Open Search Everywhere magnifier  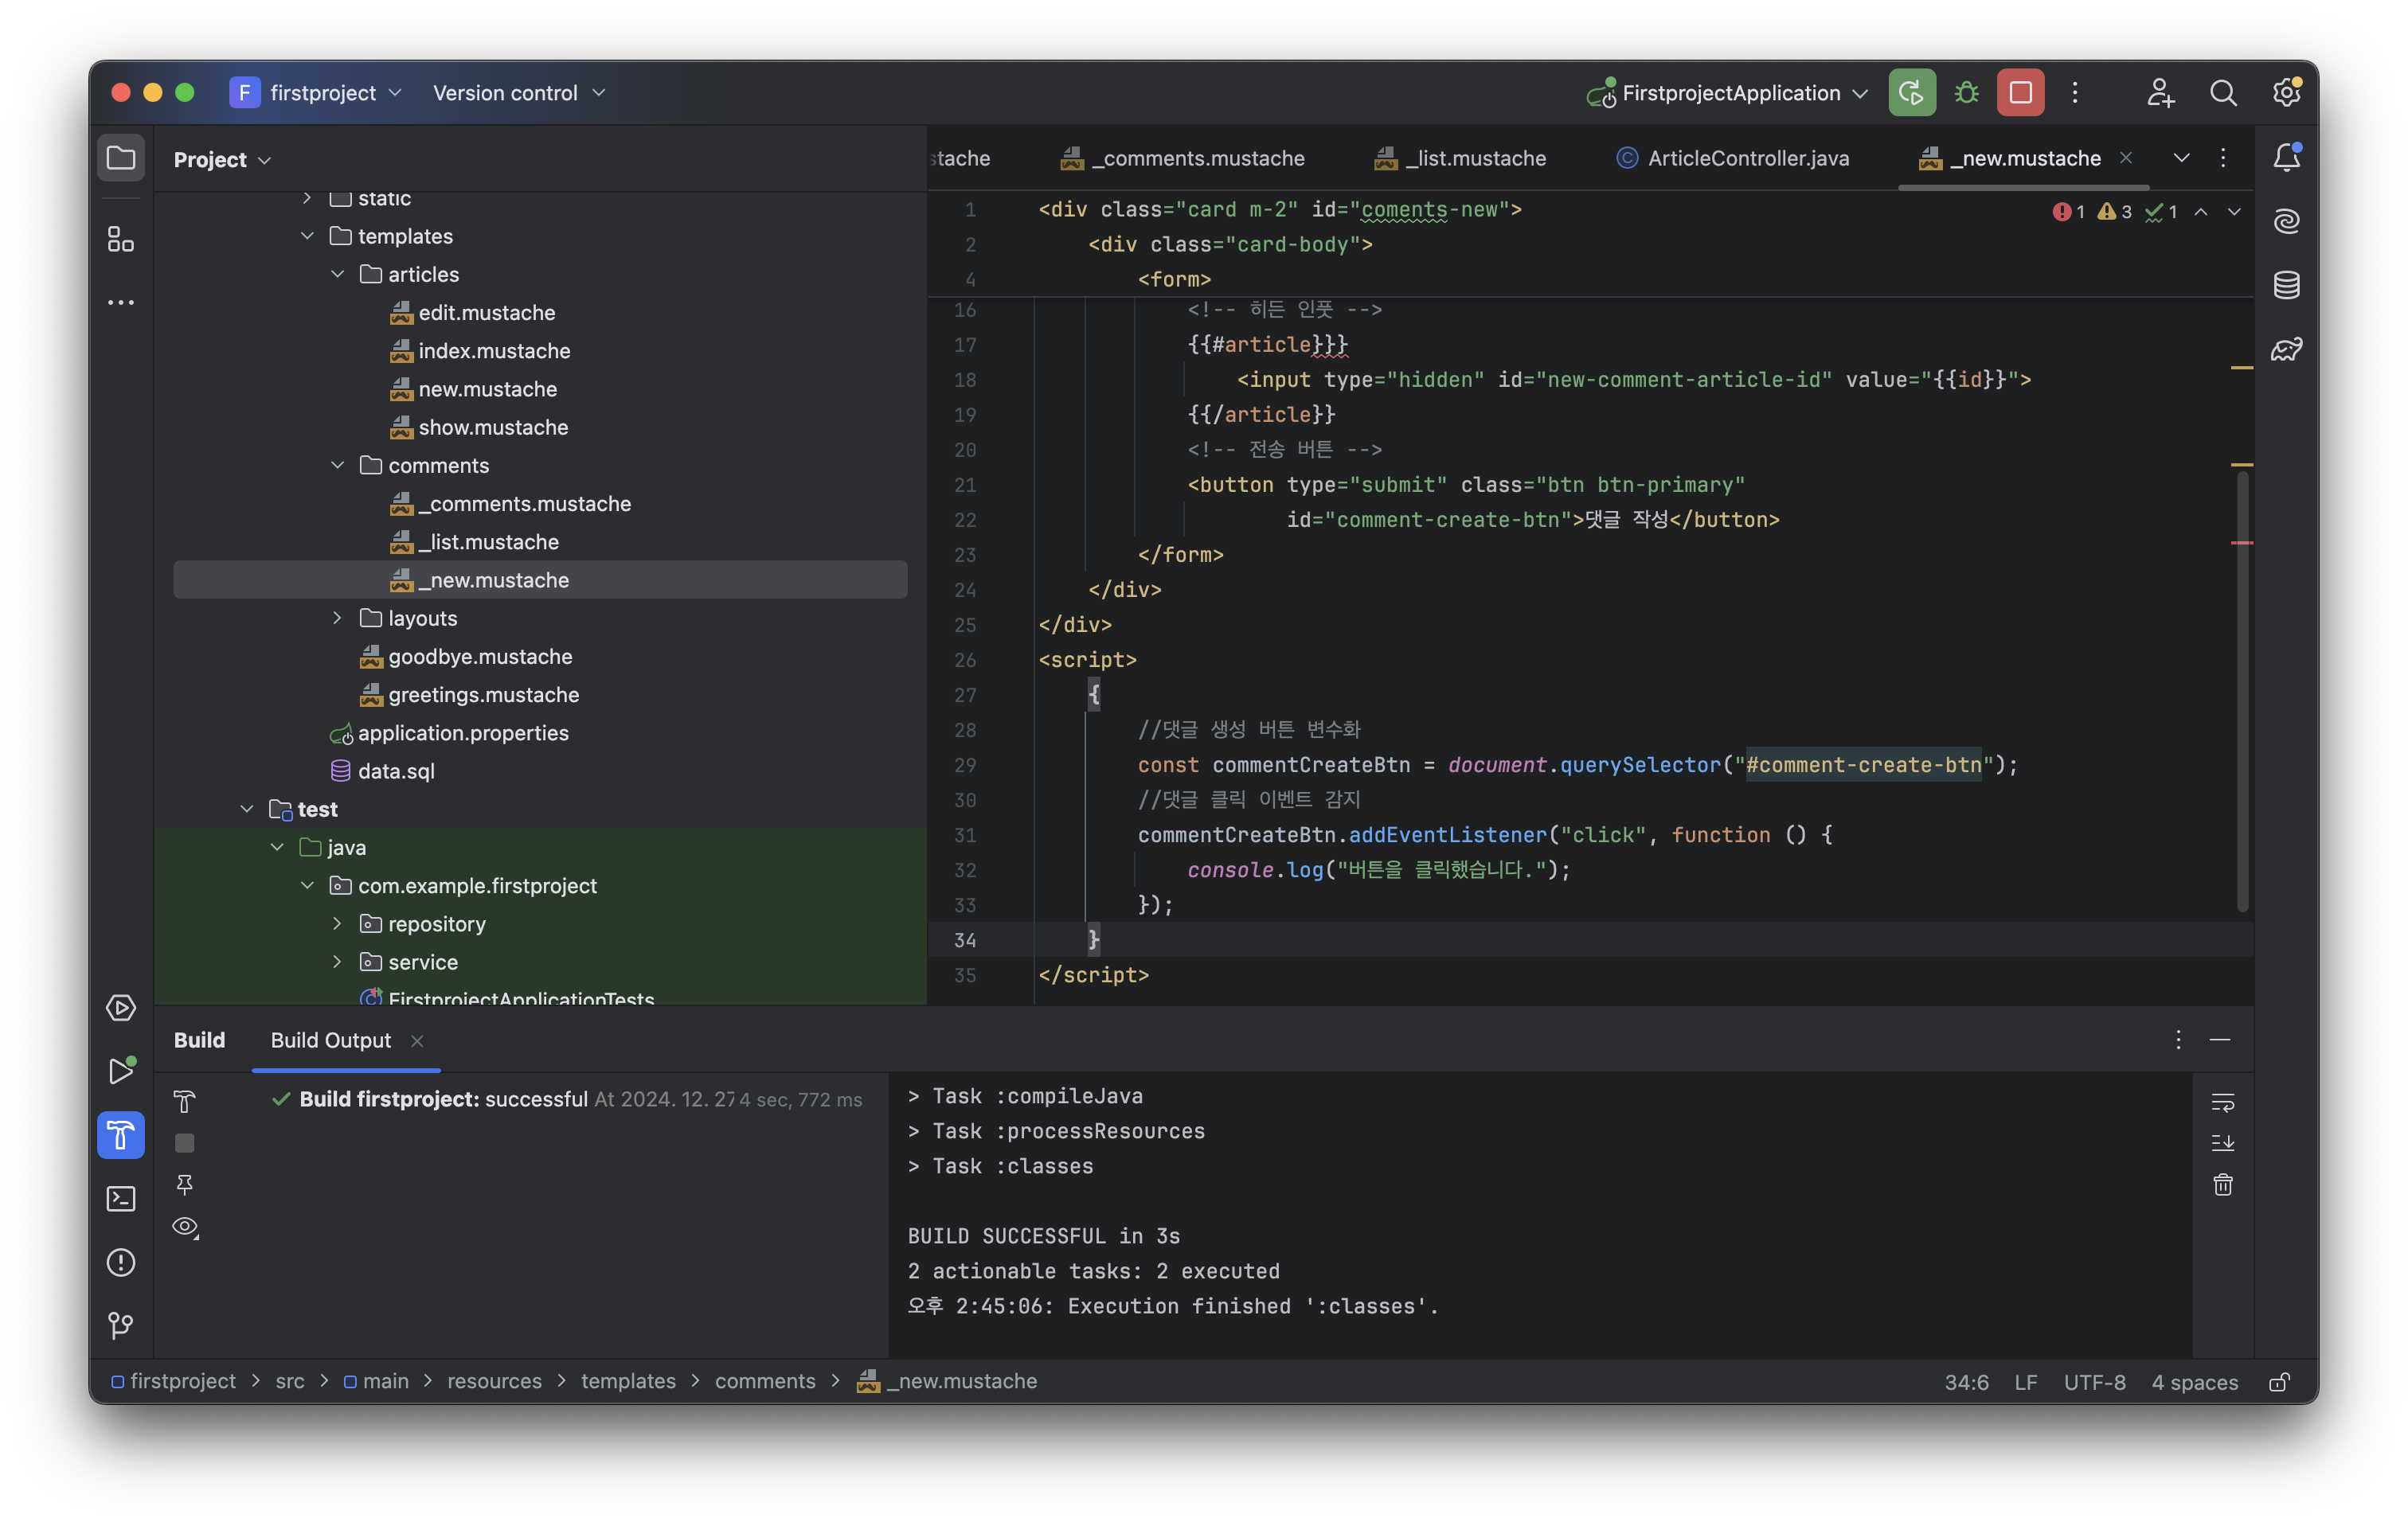point(2223,93)
